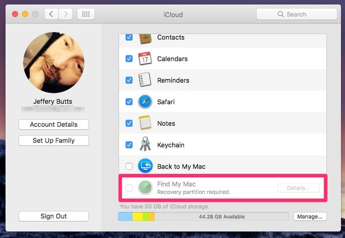Click the green segment of storage bar
This screenshot has height=238, width=345.
click(146, 216)
